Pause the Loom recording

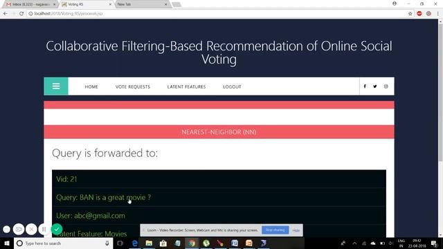(x=44, y=229)
